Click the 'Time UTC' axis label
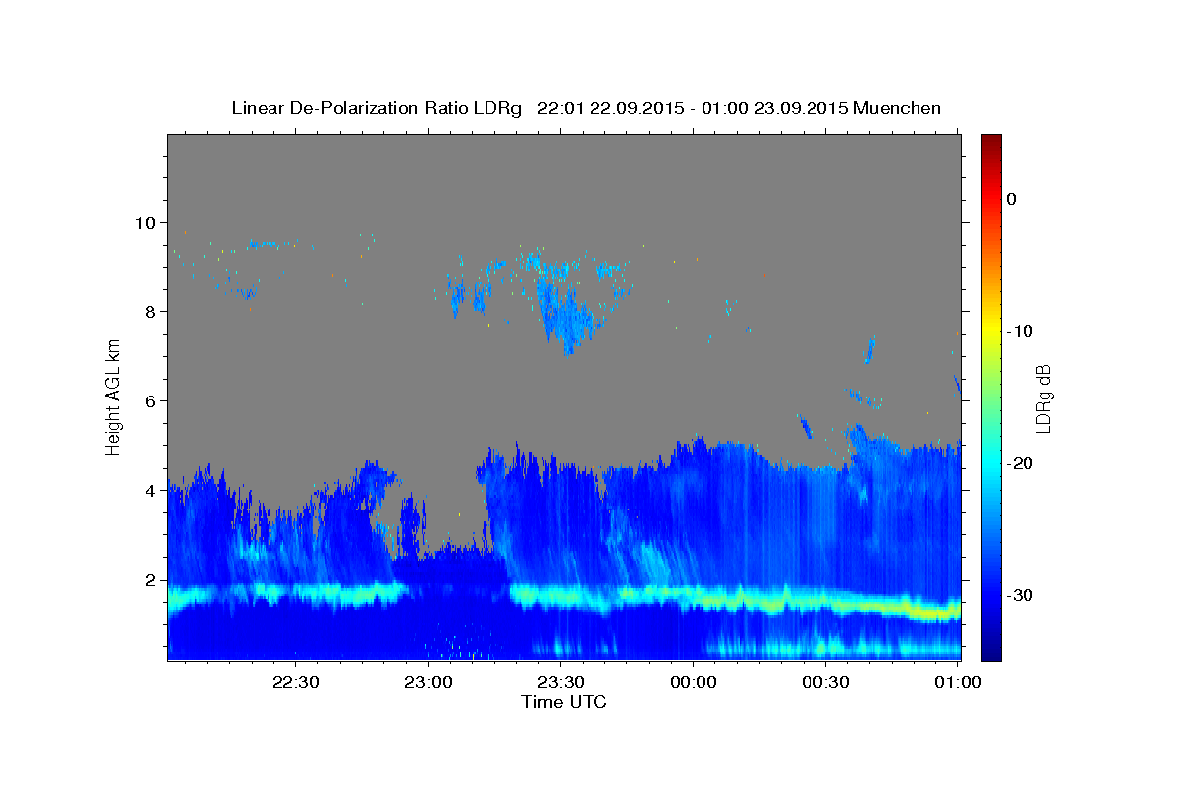This screenshot has height=793, width=1189. pos(564,702)
